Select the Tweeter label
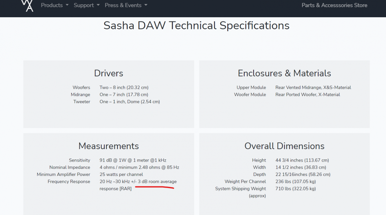The width and height of the screenshot is (386, 215). 82,102
